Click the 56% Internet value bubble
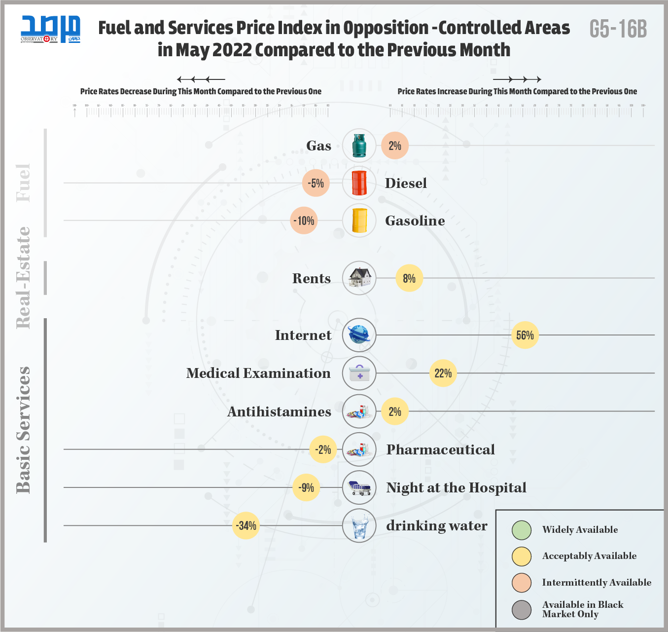 pyautogui.click(x=525, y=335)
